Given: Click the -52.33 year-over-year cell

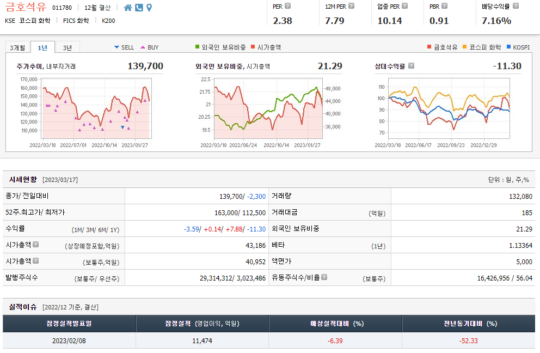Looking at the screenshot, I should 468,340.
